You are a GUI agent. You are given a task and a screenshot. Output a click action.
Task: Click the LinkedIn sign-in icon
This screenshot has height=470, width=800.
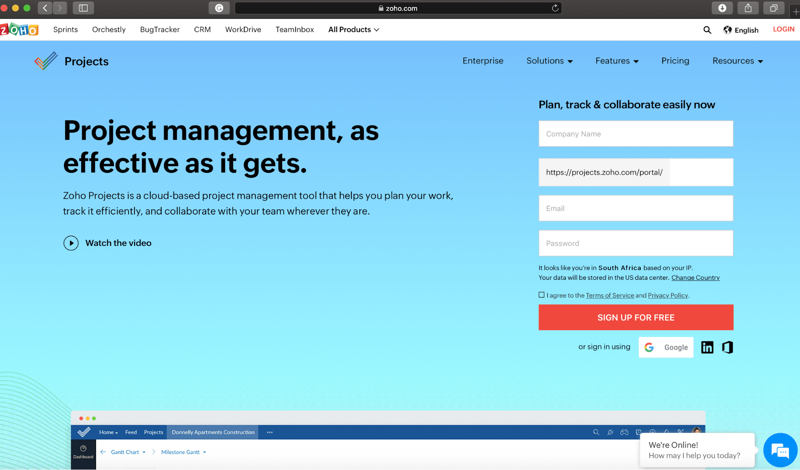click(707, 347)
